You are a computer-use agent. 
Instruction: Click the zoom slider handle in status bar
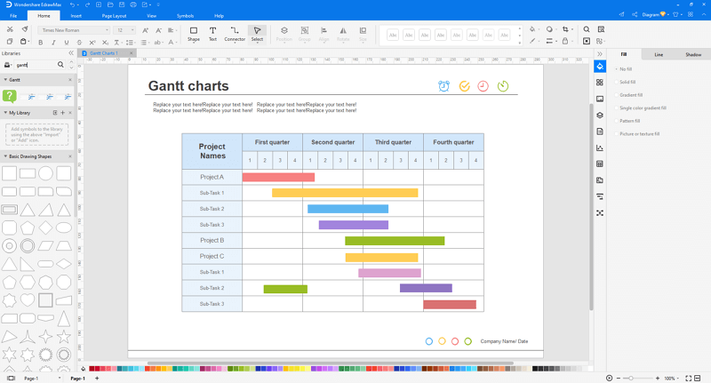tap(631, 378)
